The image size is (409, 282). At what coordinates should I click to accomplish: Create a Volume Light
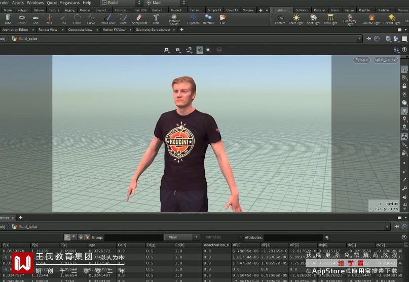371,20
